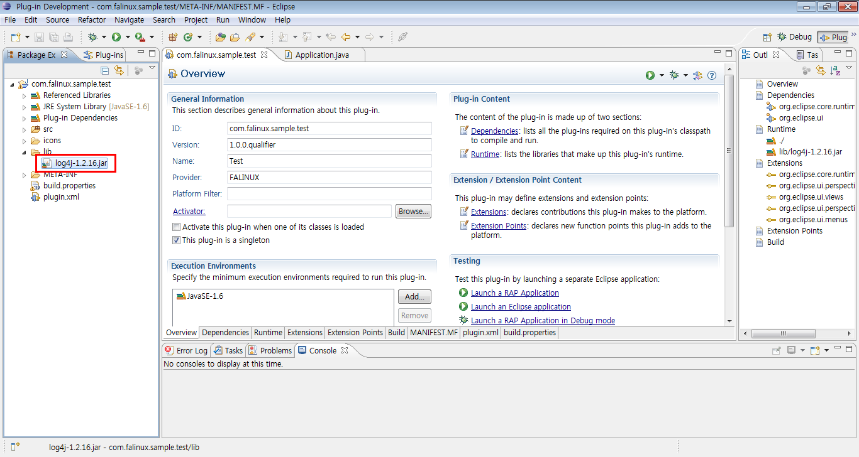Image resolution: width=859 pixels, height=457 pixels.
Task: Click the Display Selected Console icon
Action: pos(791,350)
